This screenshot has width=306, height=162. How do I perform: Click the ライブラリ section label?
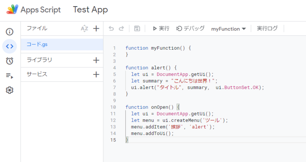tap(39, 60)
